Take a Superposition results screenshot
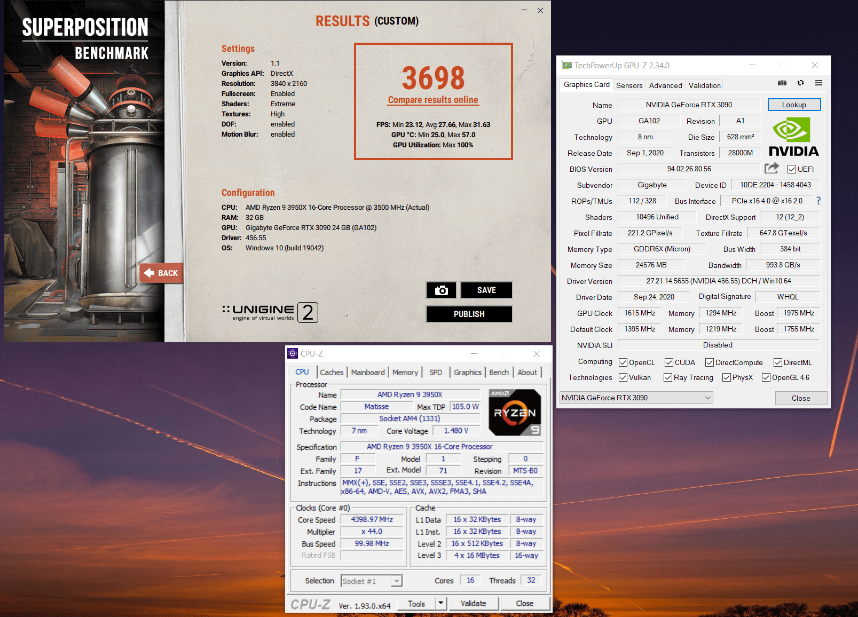 441,290
